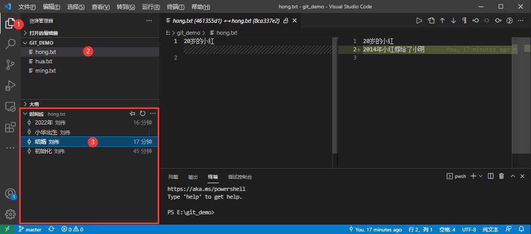Click the refresh timeline icon
This screenshot has height=234, width=531.
pyautogui.click(x=143, y=114)
